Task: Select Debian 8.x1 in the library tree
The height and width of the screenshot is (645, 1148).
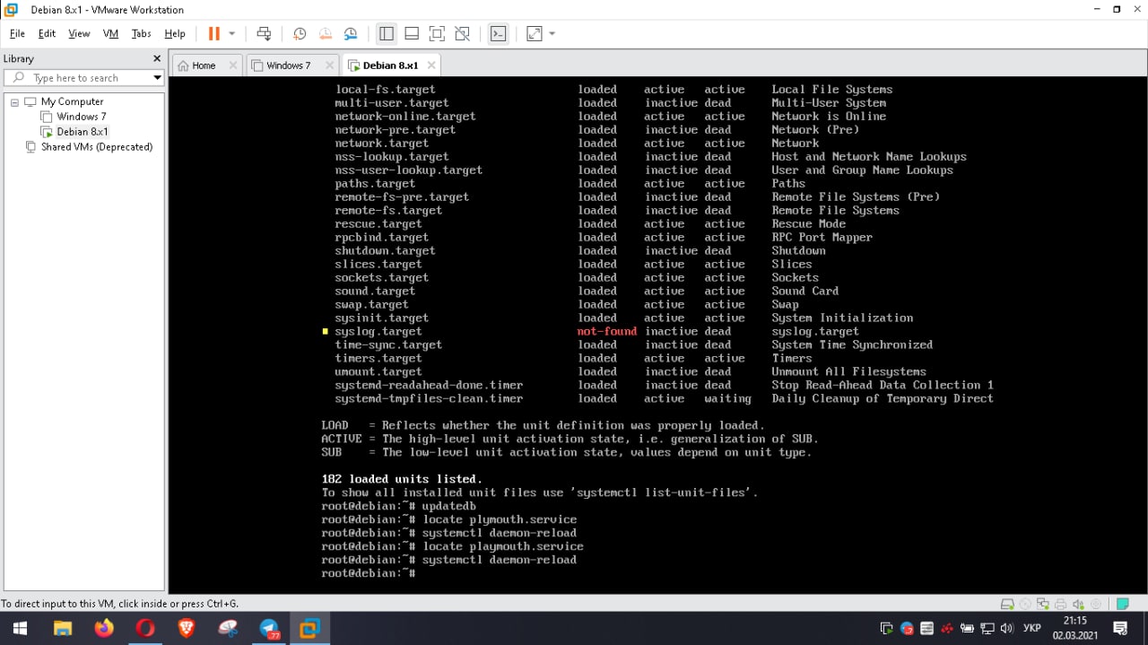Action: [x=83, y=132]
